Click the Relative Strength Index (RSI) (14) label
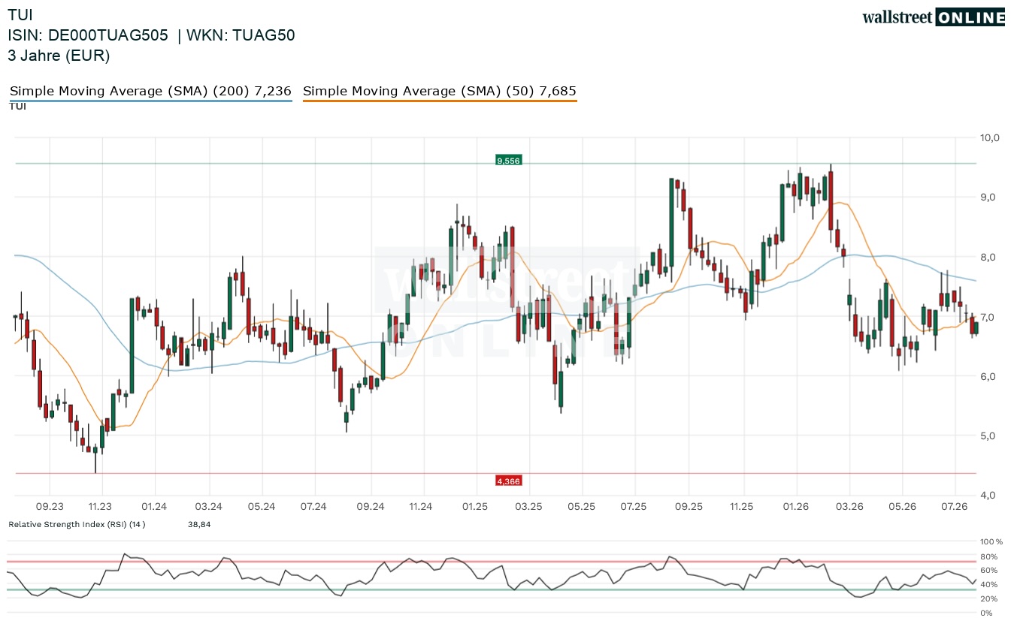1014x633 pixels. click(77, 524)
